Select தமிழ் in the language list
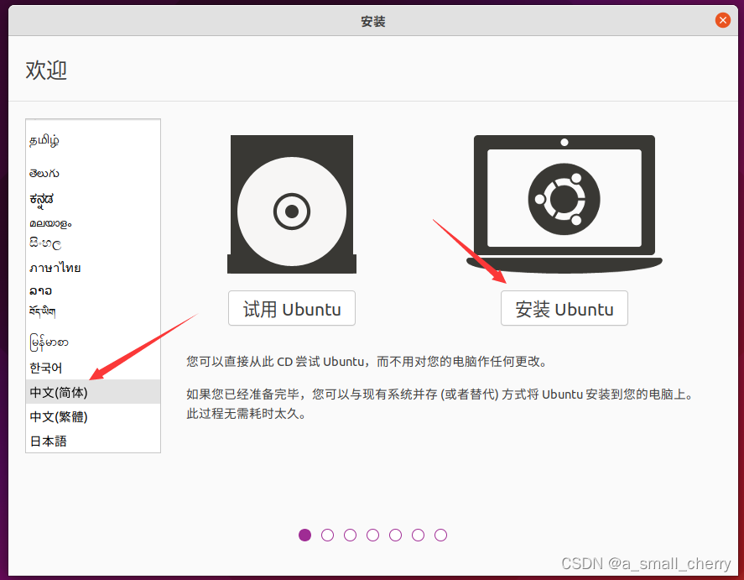744x580 pixels. click(x=93, y=140)
